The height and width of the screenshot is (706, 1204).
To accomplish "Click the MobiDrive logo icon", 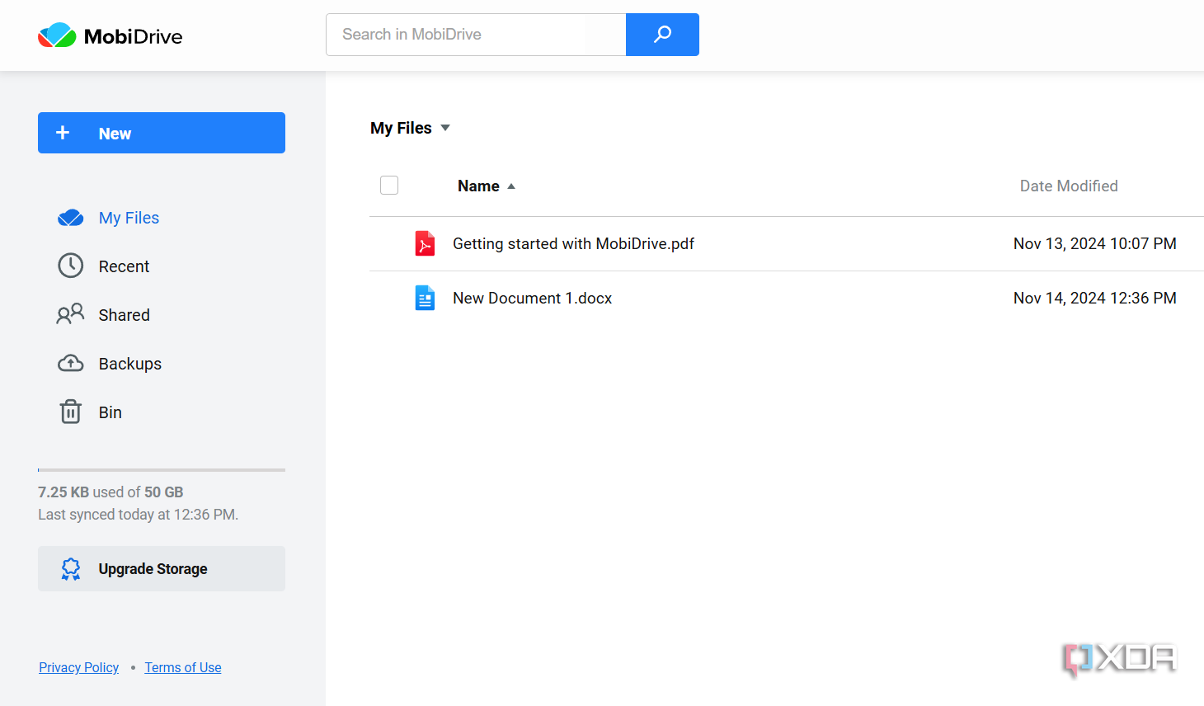I will tap(57, 35).
